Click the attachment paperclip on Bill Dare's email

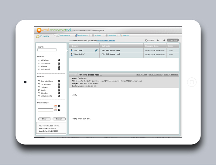click(96, 50)
